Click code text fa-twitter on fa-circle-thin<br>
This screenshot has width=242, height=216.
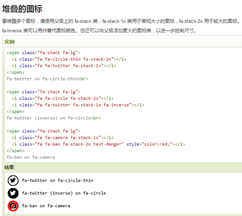(x=47, y=79)
